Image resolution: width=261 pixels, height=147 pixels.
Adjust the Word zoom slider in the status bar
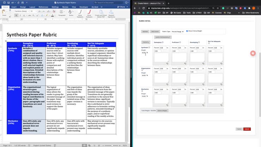pyautogui.click(x=112, y=146)
